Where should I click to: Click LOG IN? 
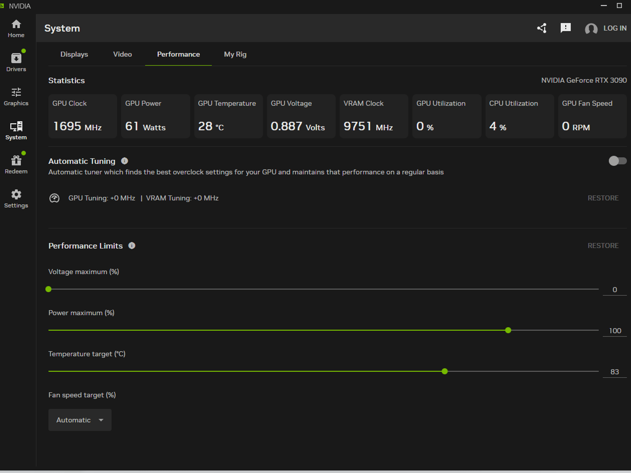point(615,28)
